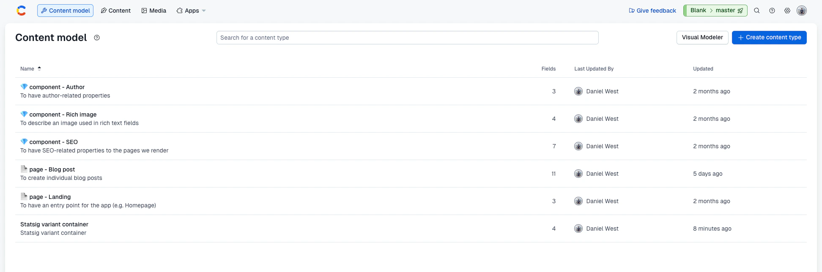Open the Visual Modeler

pos(702,38)
